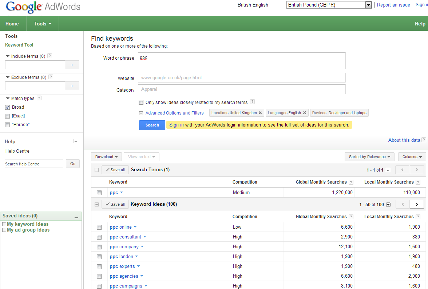Focus the Exclude terms input field

pyautogui.click(x=35, y=86)
